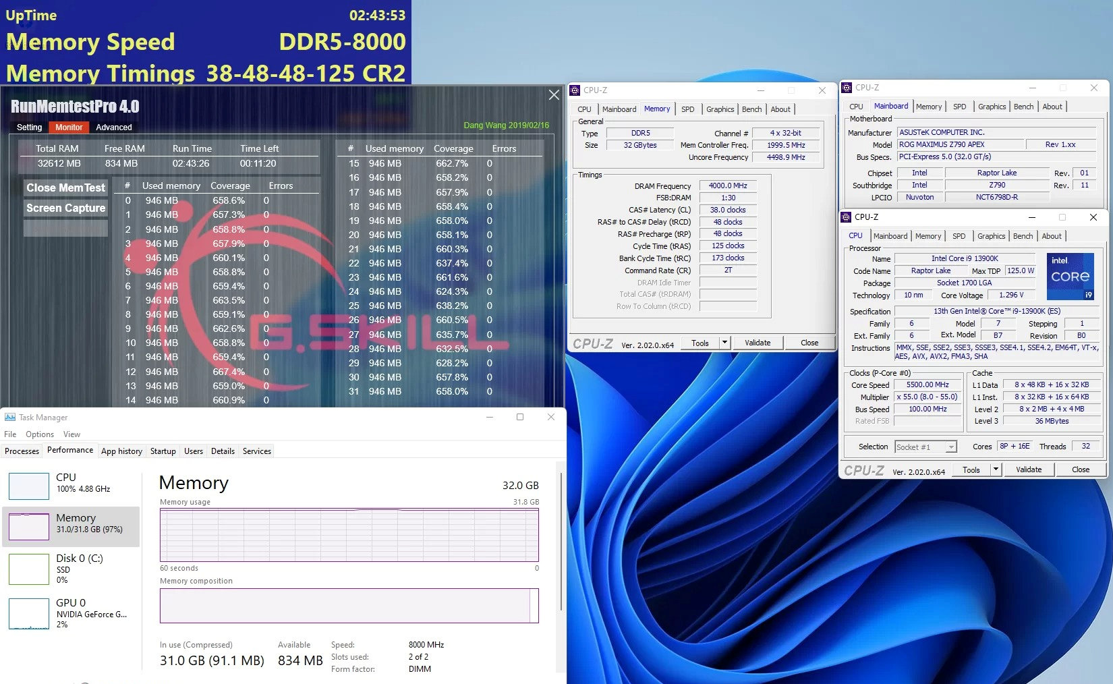
Task: Open the Tools dropdown arrow in CPU-Z Memory window
Action: tap(725, 343)
